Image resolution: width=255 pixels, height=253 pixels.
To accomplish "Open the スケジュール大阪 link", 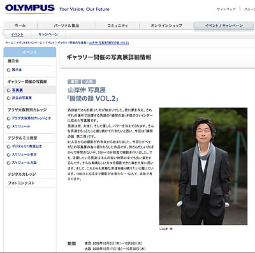I will [x=24, y=163].
